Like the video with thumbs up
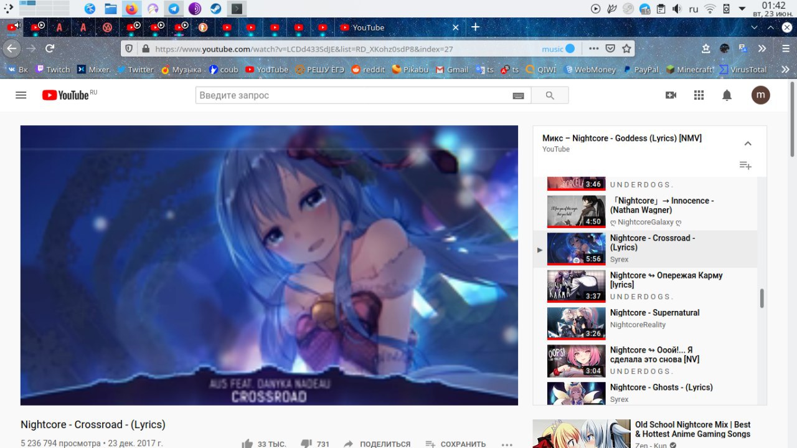The image size is (797, 448). [247, 444]
